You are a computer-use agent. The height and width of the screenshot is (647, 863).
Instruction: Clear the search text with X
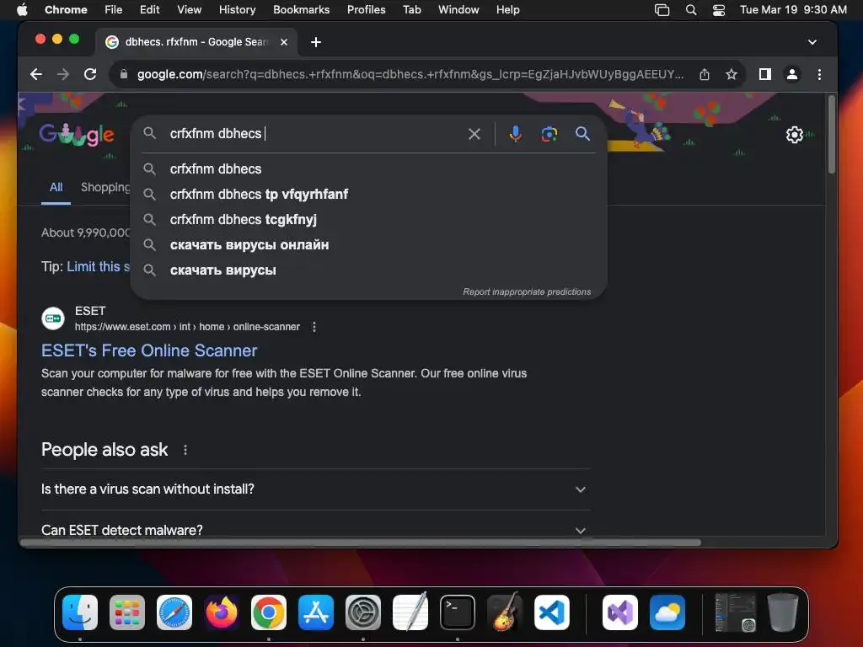tap(474, 134)
